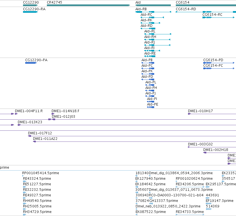This screenshot has height=216, width=236.
Task: Select the DME1-014N18.F clone label
Action: [65, 111]
